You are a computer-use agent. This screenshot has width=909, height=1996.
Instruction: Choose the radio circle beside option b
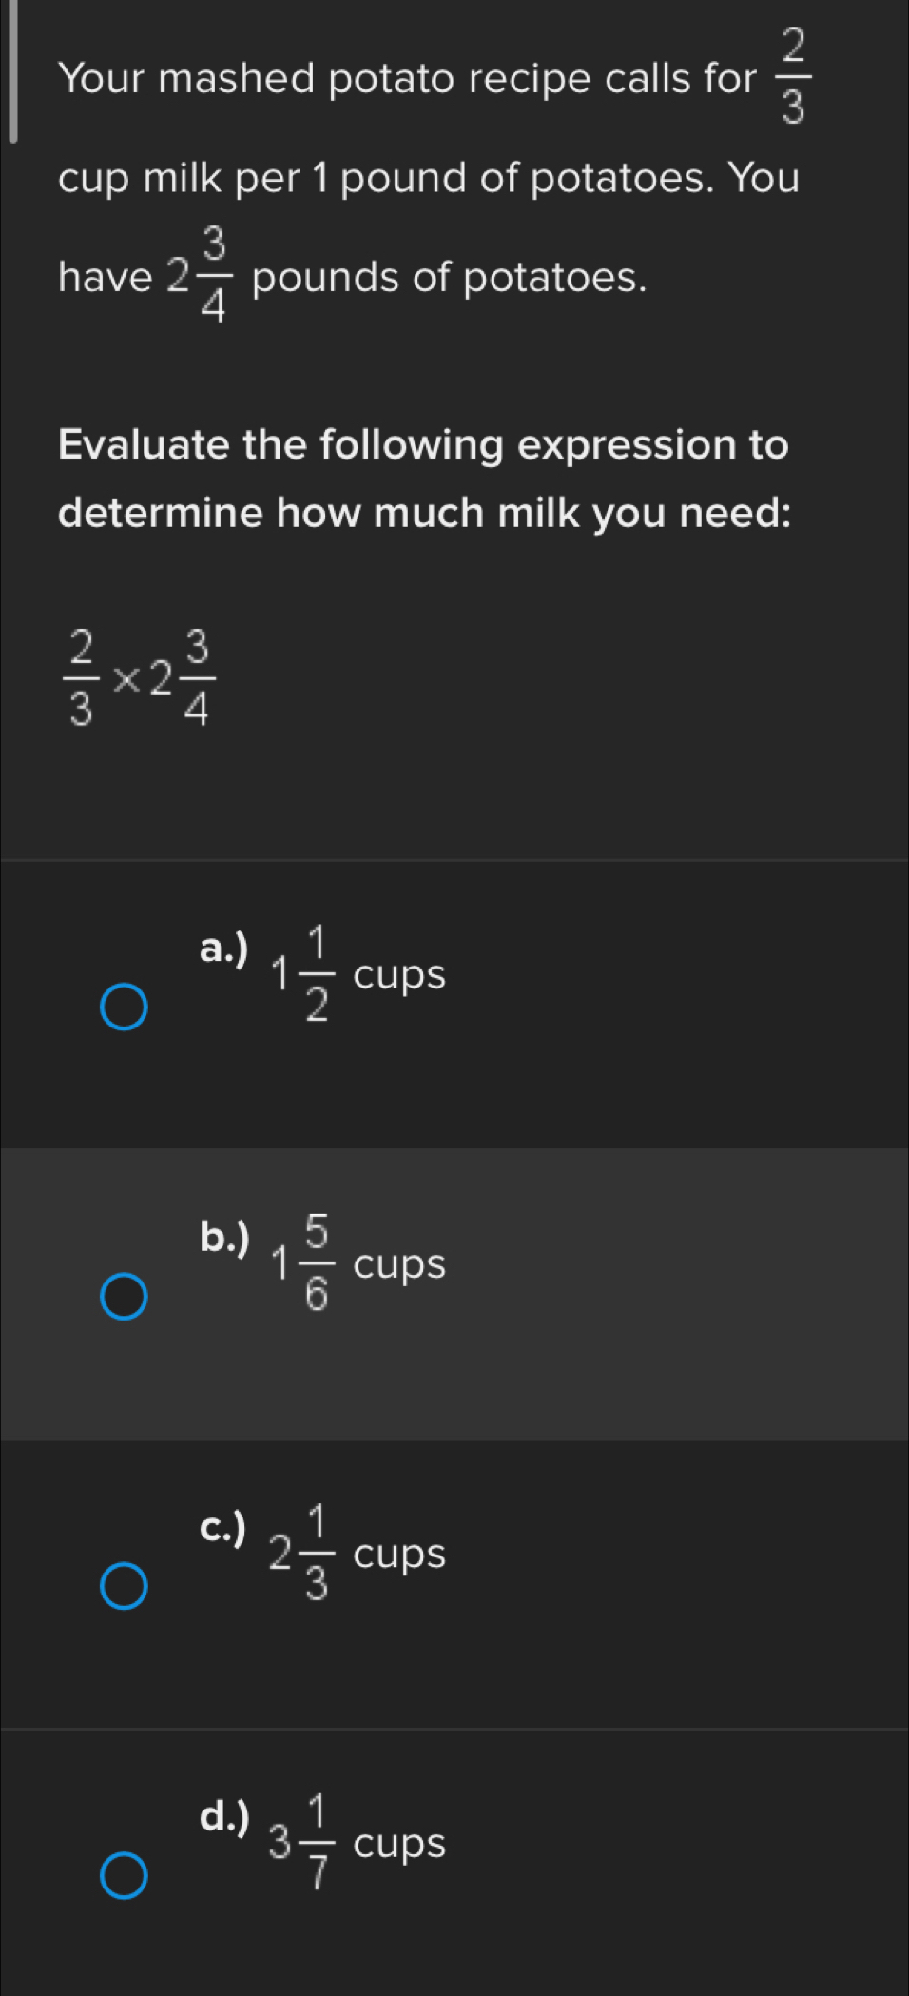coord(125,1298)
